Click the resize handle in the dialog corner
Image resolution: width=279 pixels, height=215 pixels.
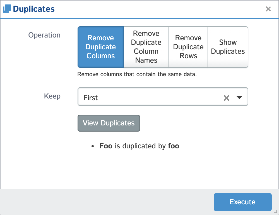pos(276,212)
